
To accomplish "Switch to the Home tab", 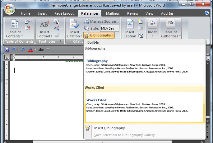I will click(25, 13).
